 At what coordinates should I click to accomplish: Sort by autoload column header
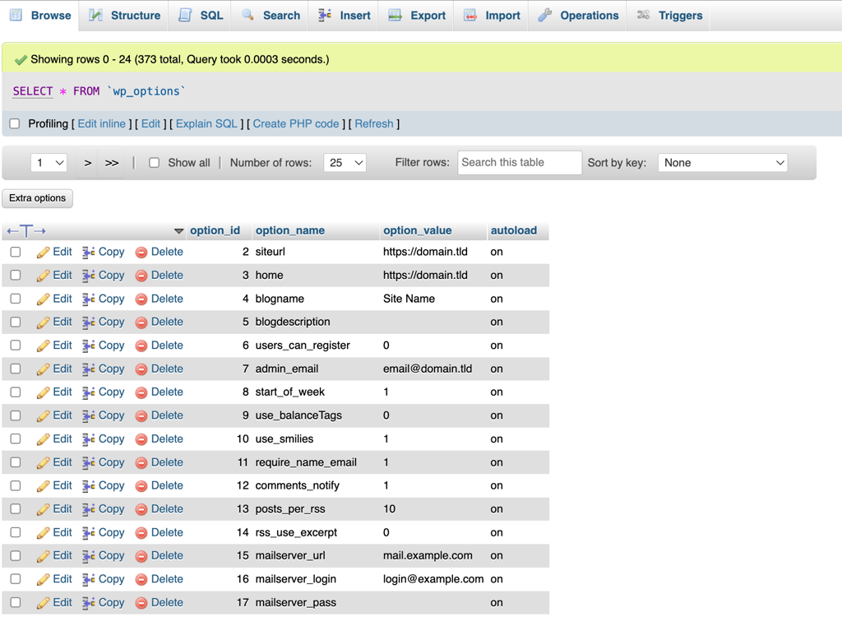pyautogui.click(x=514, y=230)
